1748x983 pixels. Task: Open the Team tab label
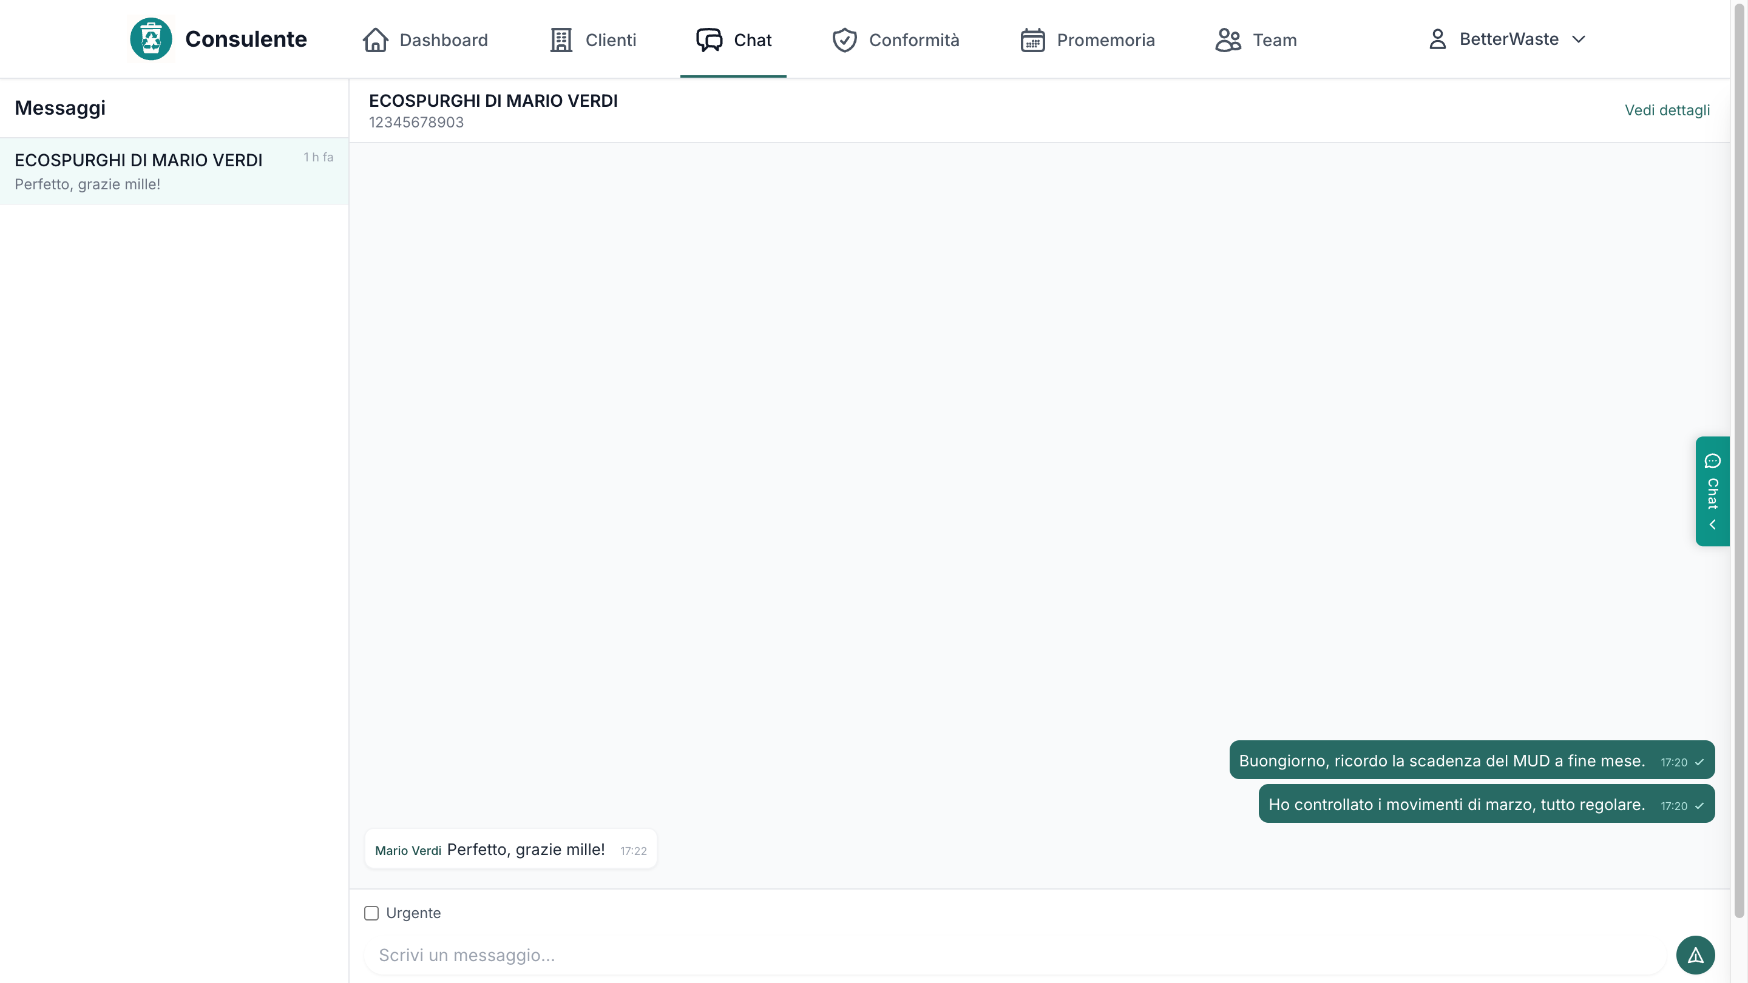(x=1275, y=40)
